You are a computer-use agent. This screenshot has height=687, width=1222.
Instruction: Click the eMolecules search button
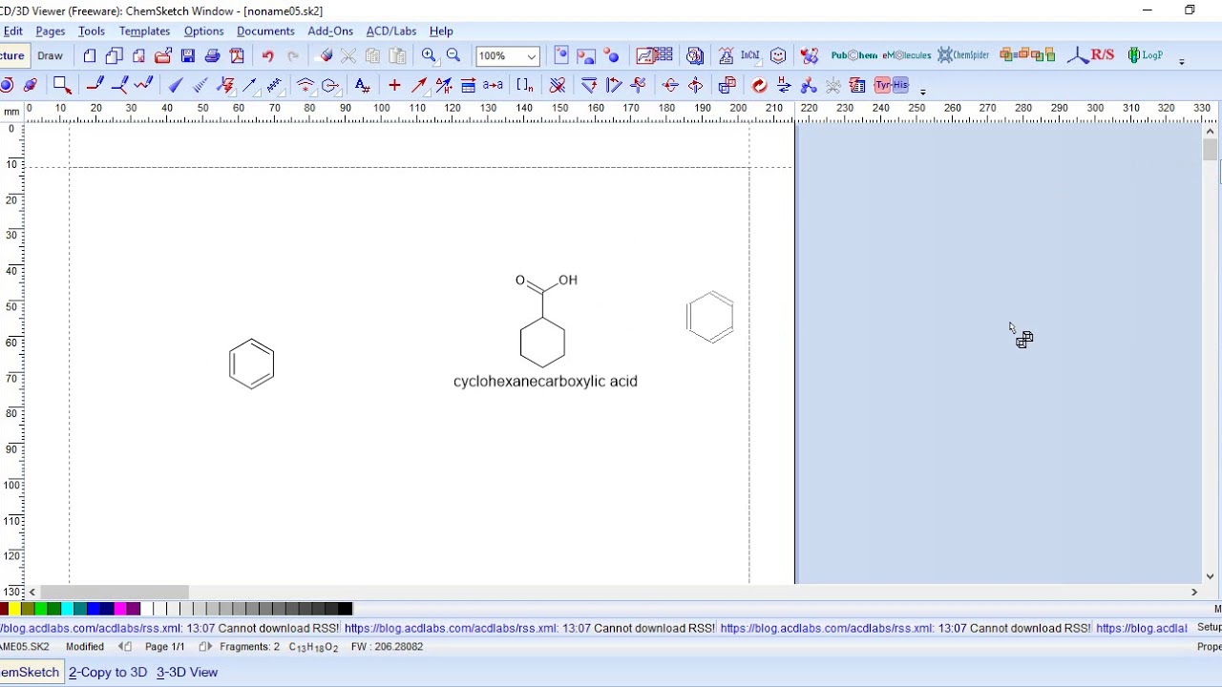(906, 55)
